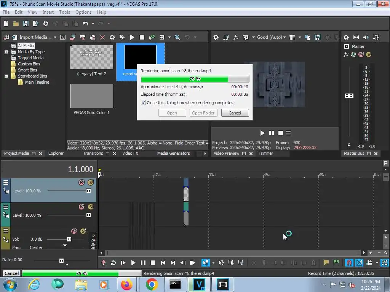Image resolution: width=390 pixels, height=292 pixels.
Task: Toggle Close this dialog box when rendering completes
Action: point(143,103)
